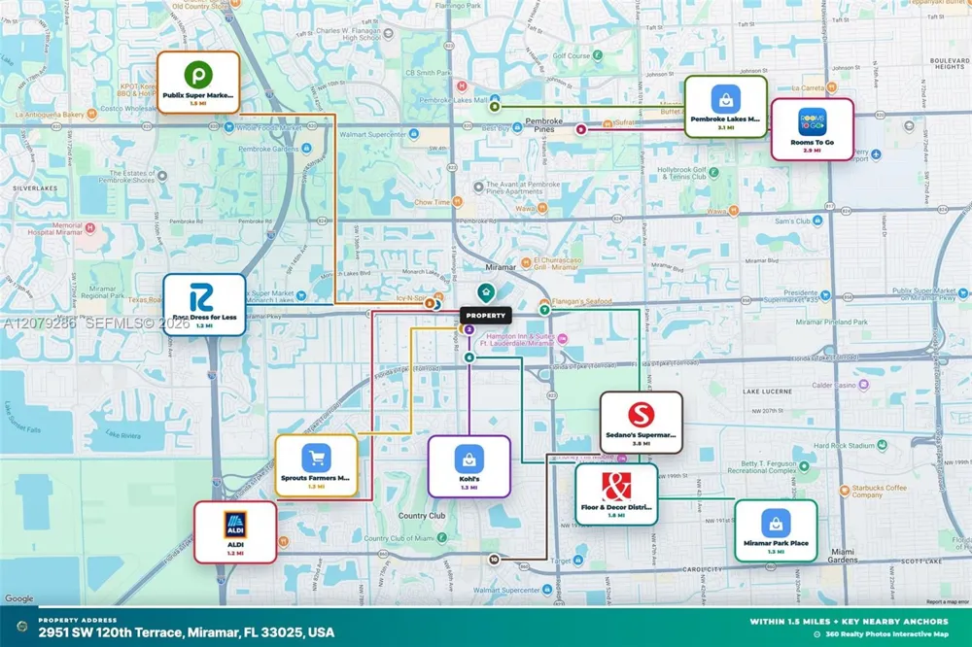Click the green Publix logo icon
Viewport: 972px width, 647px height.
pos(198,75)
